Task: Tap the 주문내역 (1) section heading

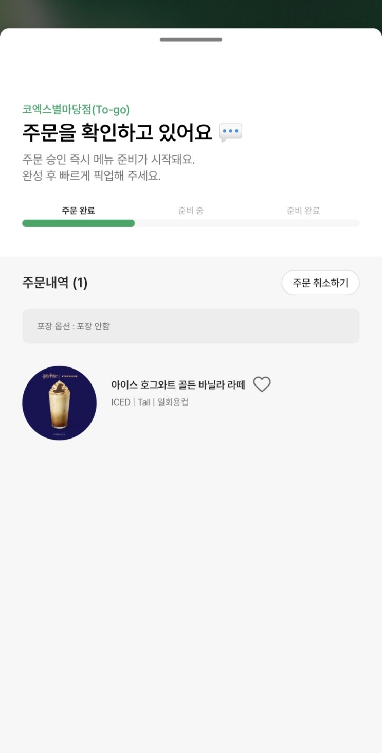Action: (x=54, y=283)
